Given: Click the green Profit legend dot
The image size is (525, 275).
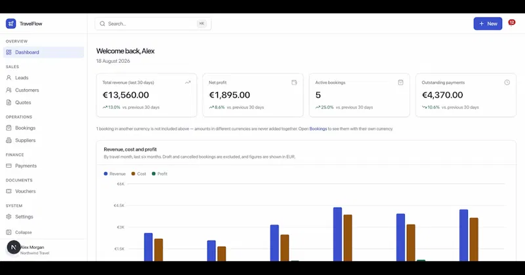Looking at the screenshot, I should point(154,174).
